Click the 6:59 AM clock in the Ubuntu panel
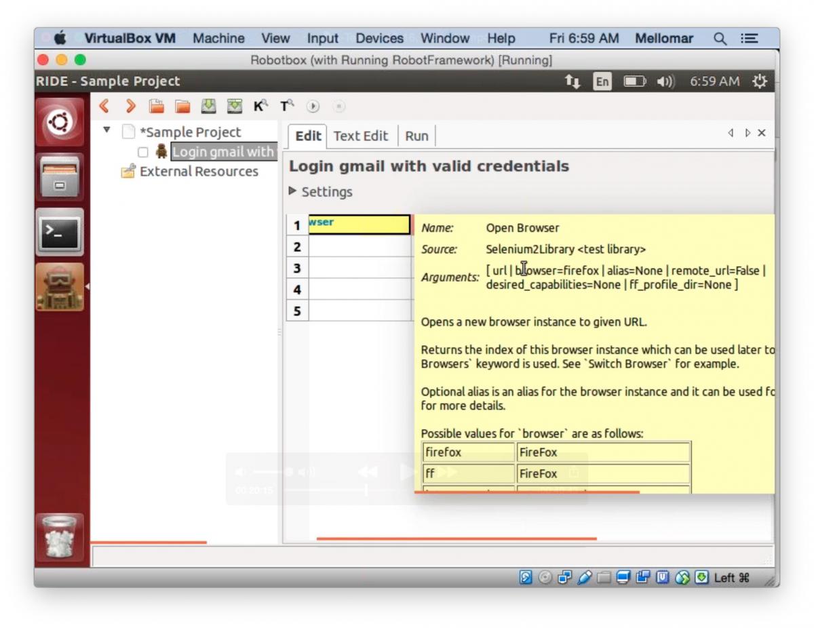 coord(715,81)
